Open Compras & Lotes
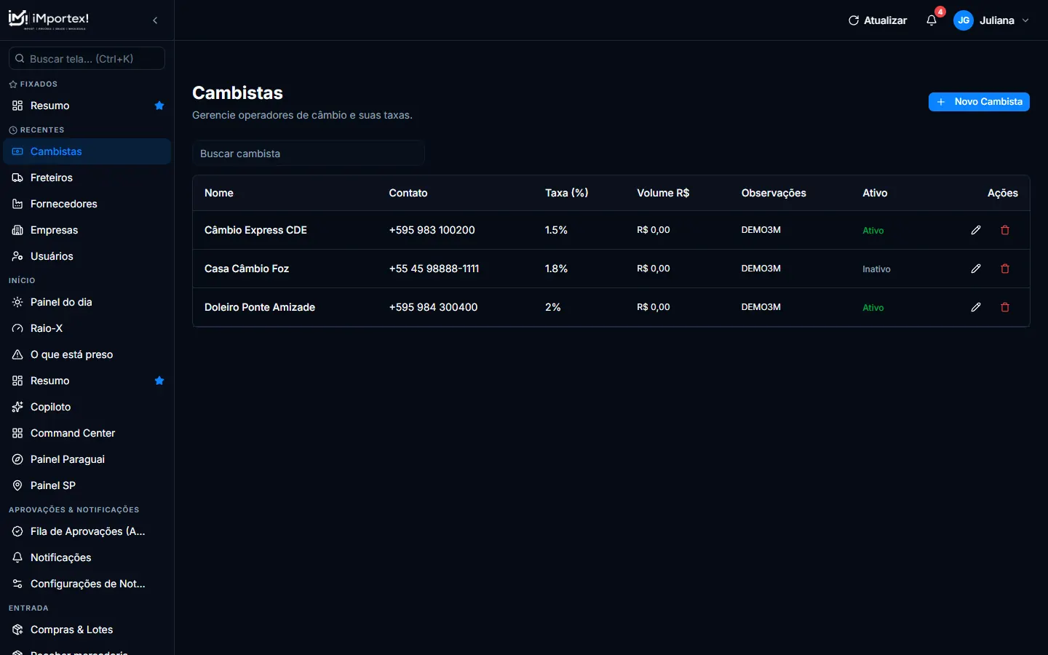The height and width of the screenshot is (655, 1048). [x=87, y=630]
